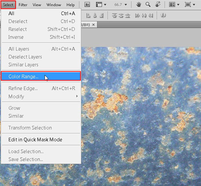Click Edit in Quick Mask Mode

35,139
